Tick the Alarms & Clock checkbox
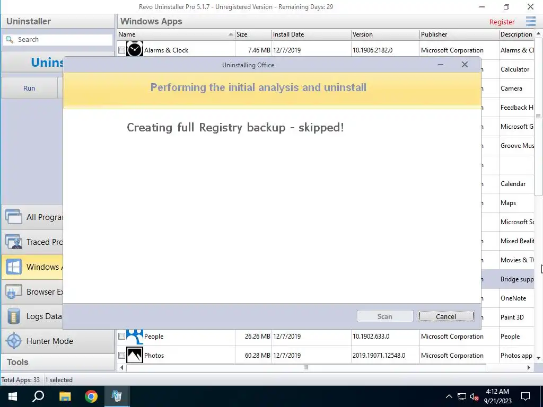This screenshot has height=407, width=543. (x=121, y=50)
